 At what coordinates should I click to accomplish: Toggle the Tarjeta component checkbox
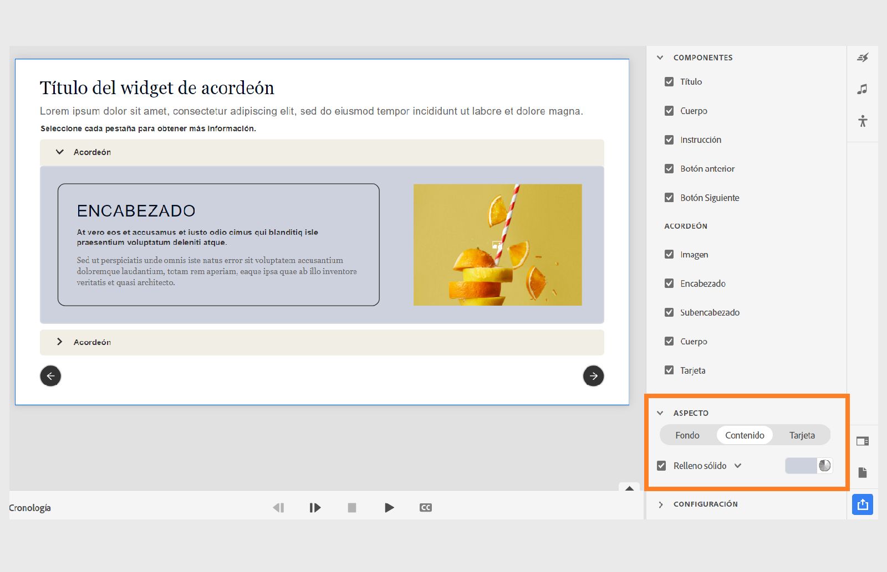pyautogui.click(x=669, y=370)
